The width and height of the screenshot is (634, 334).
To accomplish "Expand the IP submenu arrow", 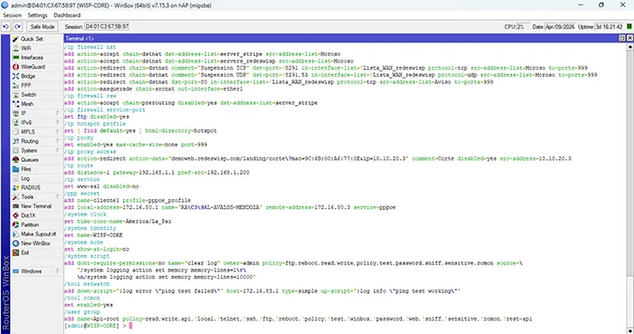I will (x=58, y=113).
